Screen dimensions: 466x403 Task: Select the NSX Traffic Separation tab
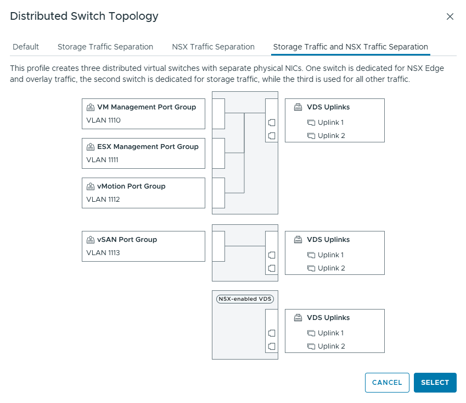[213, 47]
